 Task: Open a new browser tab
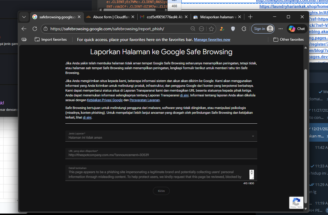pyautogui.click(x=250, y=17)
